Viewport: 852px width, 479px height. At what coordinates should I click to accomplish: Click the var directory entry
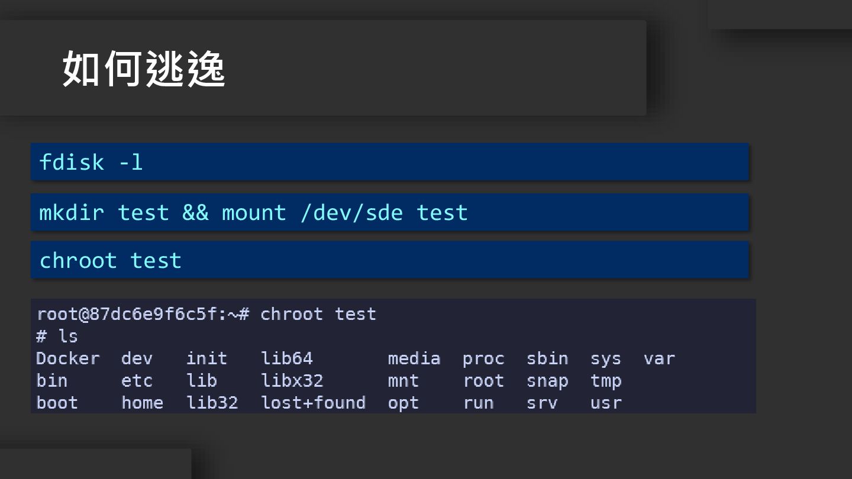(659, 358)
